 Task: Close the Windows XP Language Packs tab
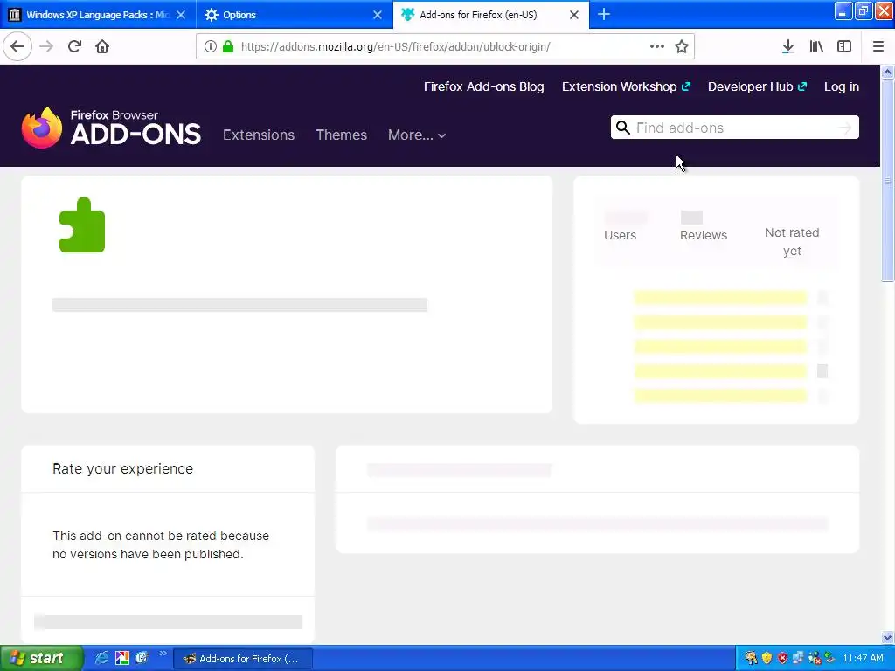tap(181, 15)
